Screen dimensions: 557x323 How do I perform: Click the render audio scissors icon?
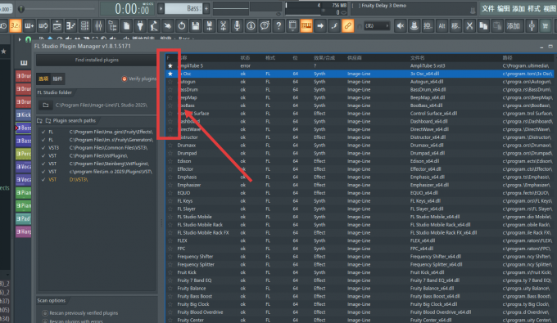pos(223,26)
